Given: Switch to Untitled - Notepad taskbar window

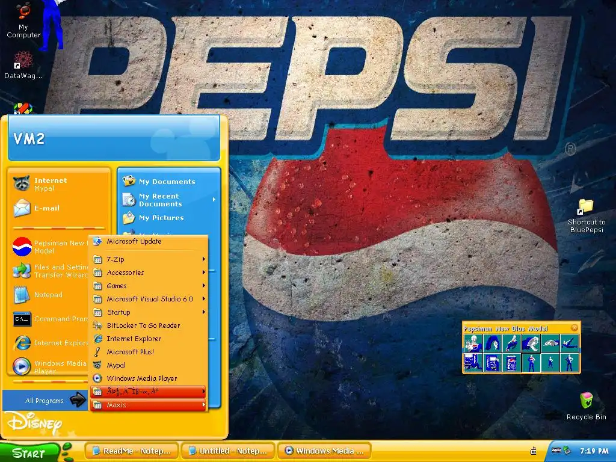Looking at the screenshot, I should point(228,451).
